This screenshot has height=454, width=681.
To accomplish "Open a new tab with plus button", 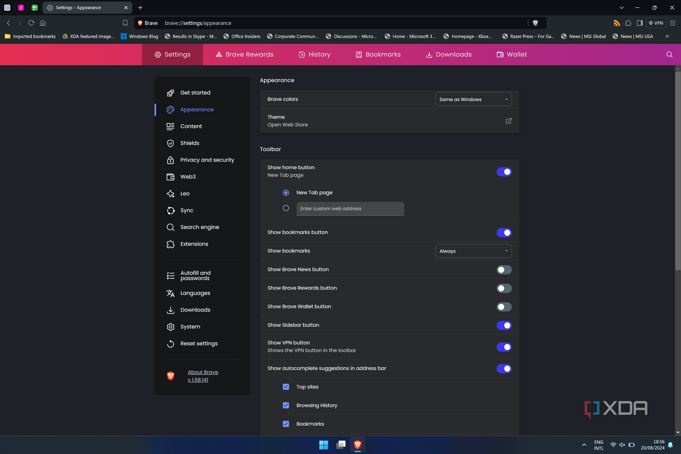I will [x=140, y=8].
